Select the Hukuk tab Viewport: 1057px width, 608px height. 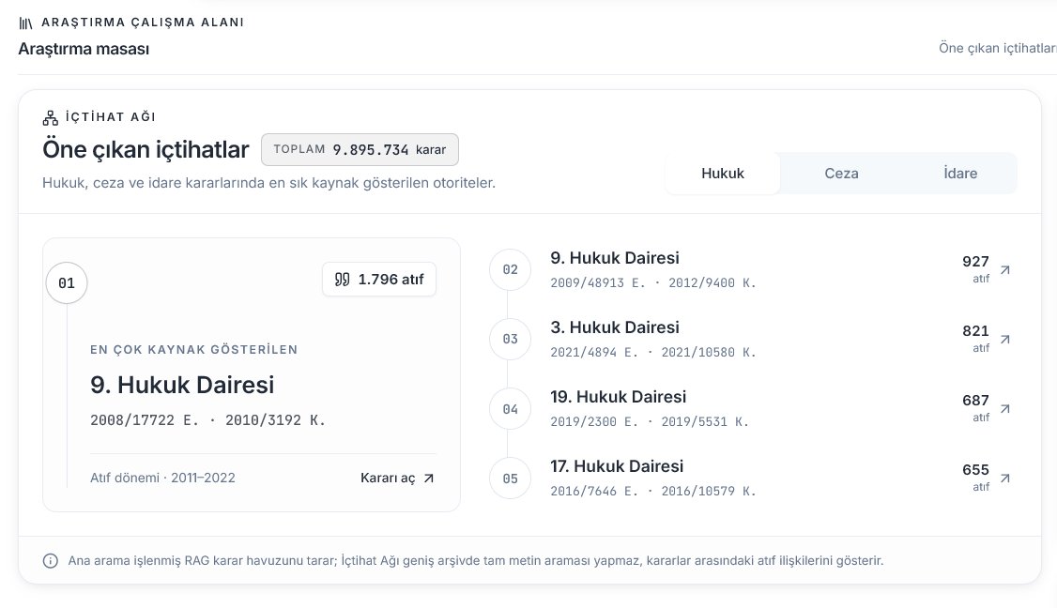(x=723, y=174)
